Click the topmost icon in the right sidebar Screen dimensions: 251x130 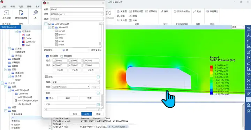click(249, 29)
